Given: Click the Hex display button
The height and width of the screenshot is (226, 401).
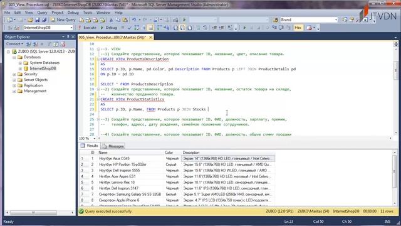Looking at the screenshot, I should tap(298, 28).
